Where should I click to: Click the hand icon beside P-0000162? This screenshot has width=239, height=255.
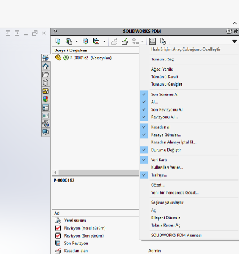(x=58, y=58)
